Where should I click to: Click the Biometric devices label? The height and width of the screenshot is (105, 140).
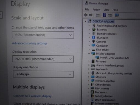tap(107, 34)
